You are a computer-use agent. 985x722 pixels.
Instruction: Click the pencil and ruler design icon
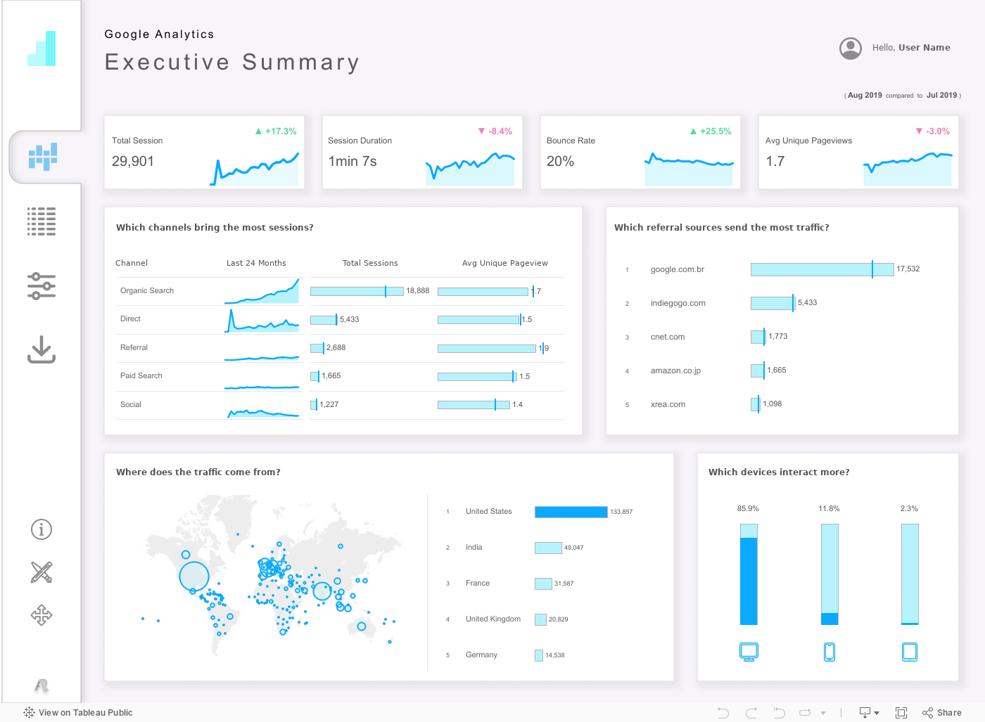(x=42, y=572)
